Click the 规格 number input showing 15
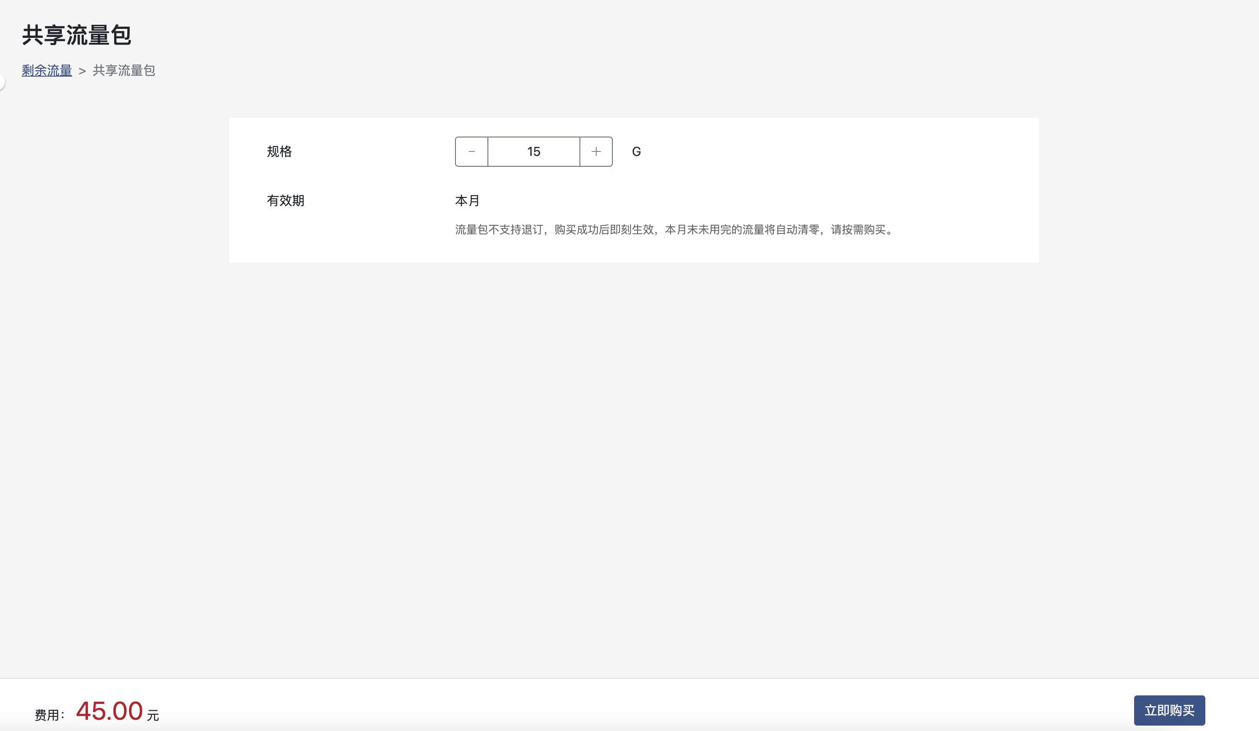 (x=533, y=151)
